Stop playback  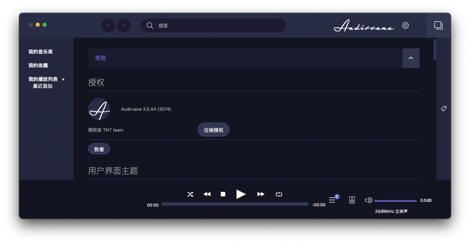click(223, 194)
